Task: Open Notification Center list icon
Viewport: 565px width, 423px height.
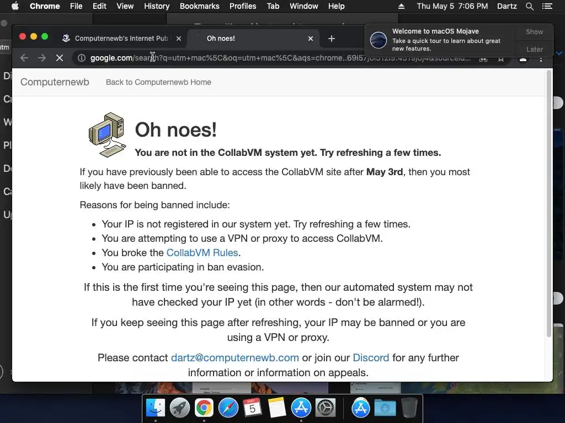Action: point(547,6)
